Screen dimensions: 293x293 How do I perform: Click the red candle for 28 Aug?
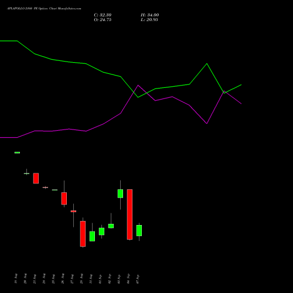coord(83,234)
